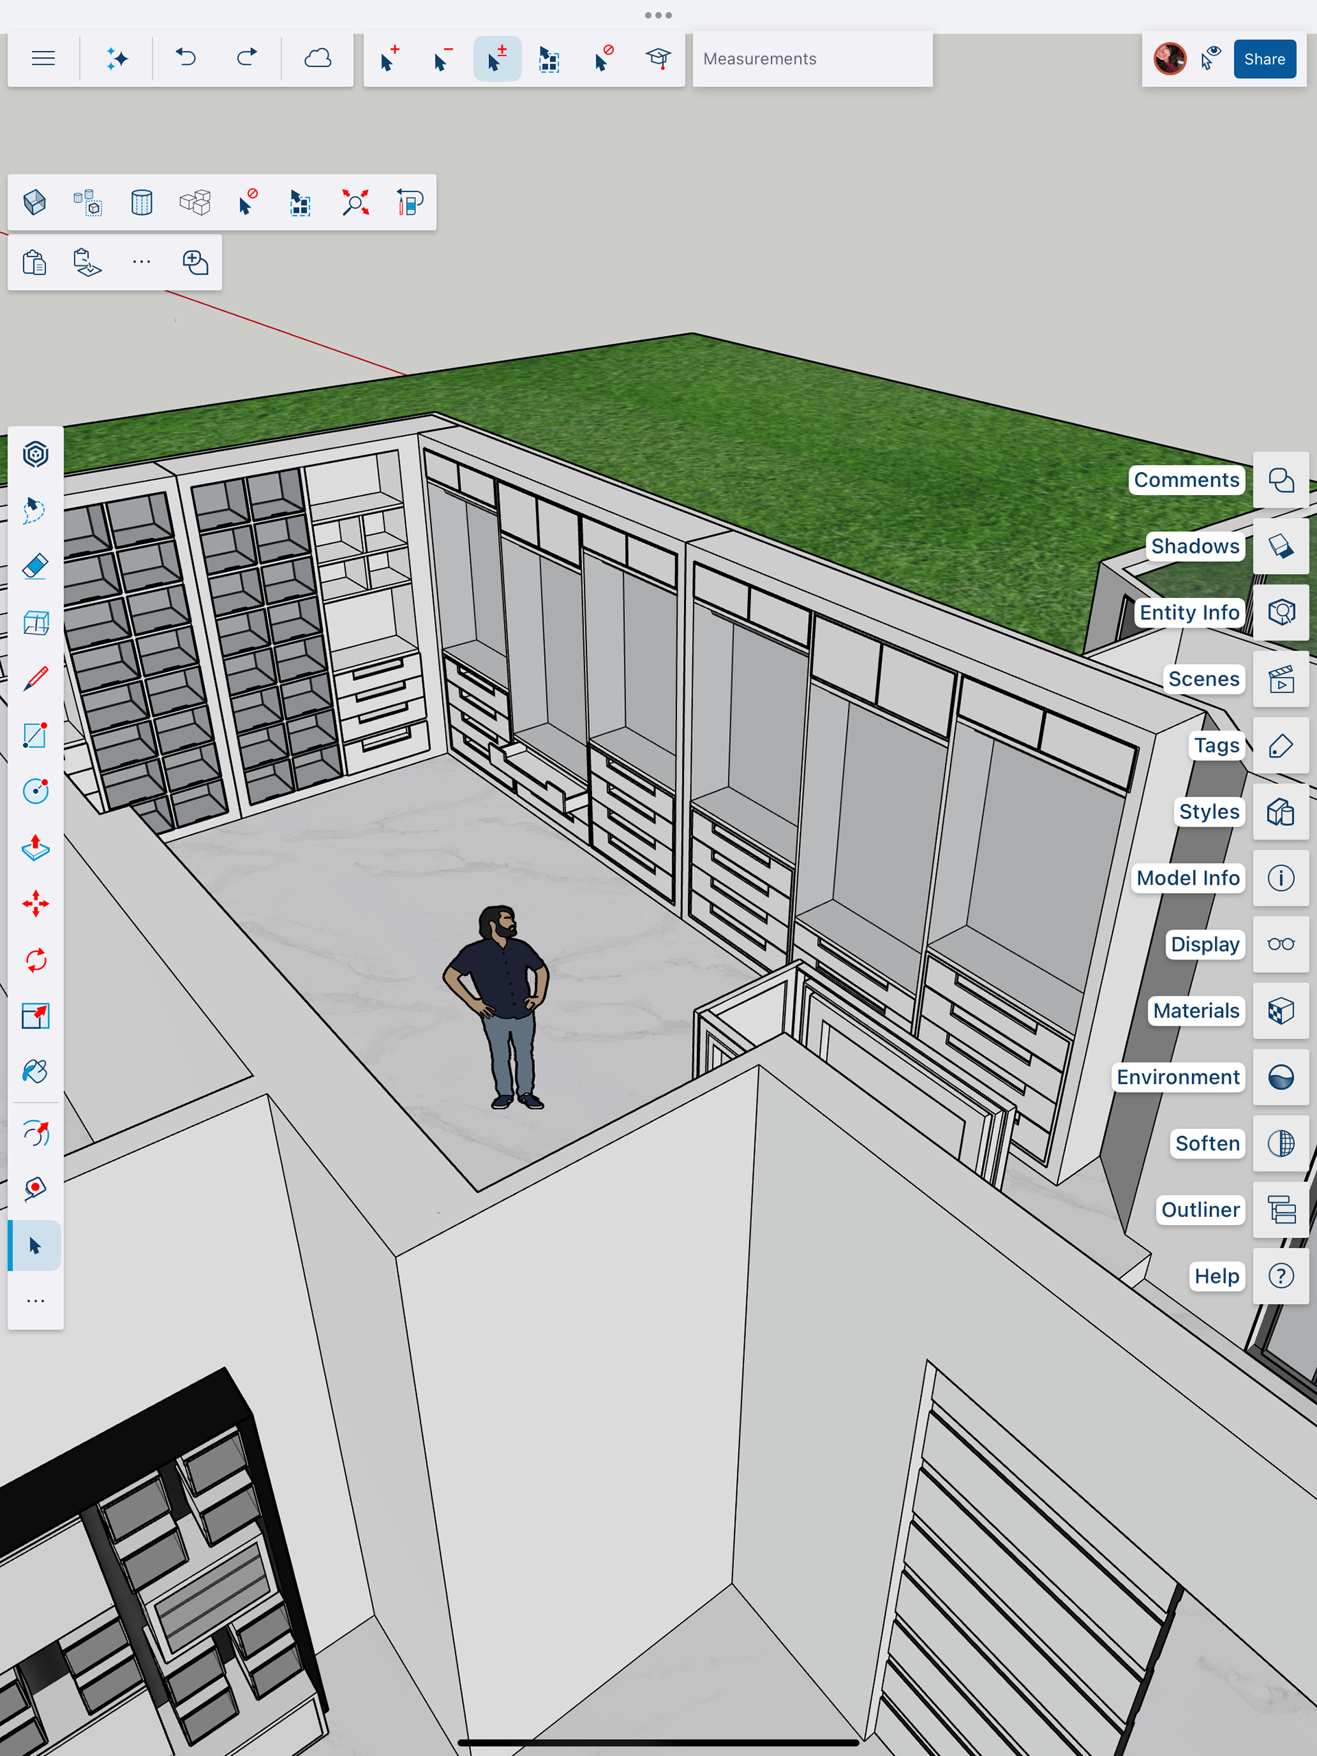Screen dimensions: 1317x1756
Task: Open the Materials panel icon
Action: point(1280,1010)
